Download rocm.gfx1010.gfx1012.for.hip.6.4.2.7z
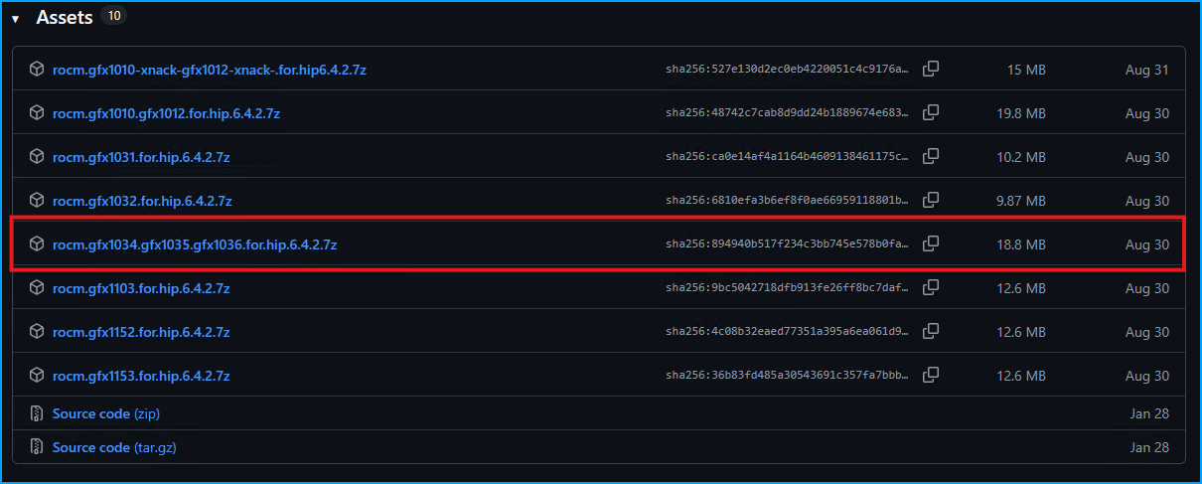The width and height of the screenshot is (1202, 484). pos(166,113)
